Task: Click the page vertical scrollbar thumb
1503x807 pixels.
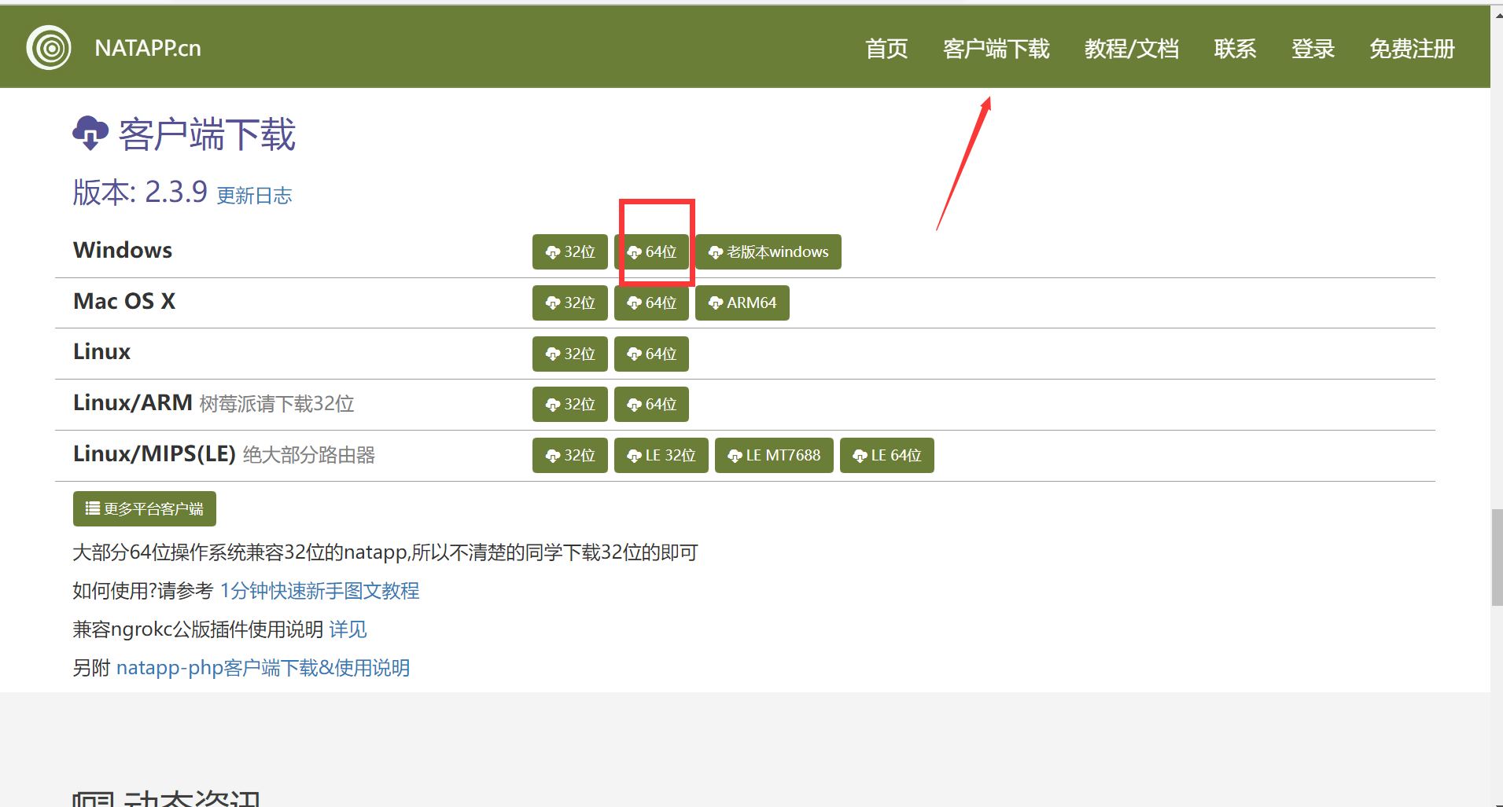Action: (1497, 557)
